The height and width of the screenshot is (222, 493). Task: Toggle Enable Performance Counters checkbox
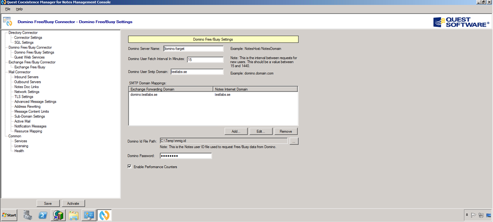coord(130,167)
